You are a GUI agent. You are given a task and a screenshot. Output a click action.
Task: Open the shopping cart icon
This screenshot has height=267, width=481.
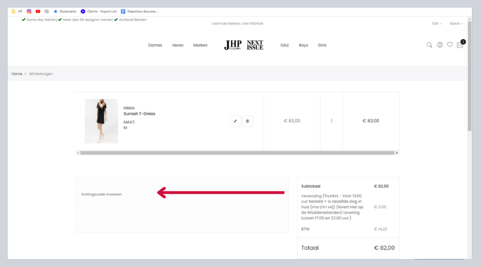460,45
